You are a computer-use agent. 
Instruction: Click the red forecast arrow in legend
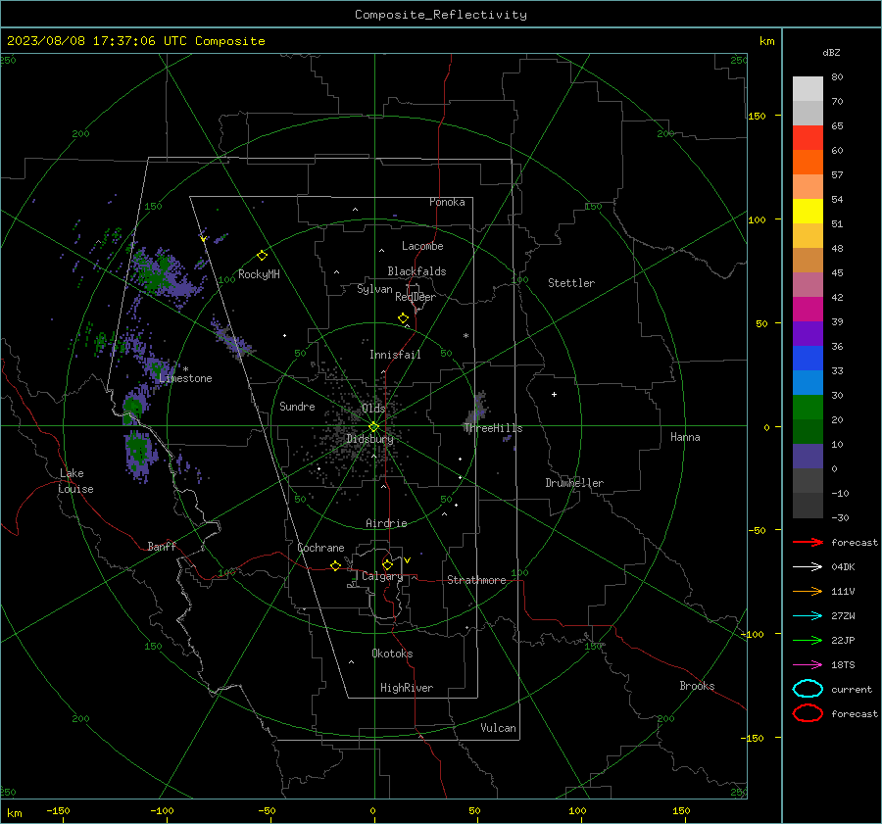click(808, 542)
